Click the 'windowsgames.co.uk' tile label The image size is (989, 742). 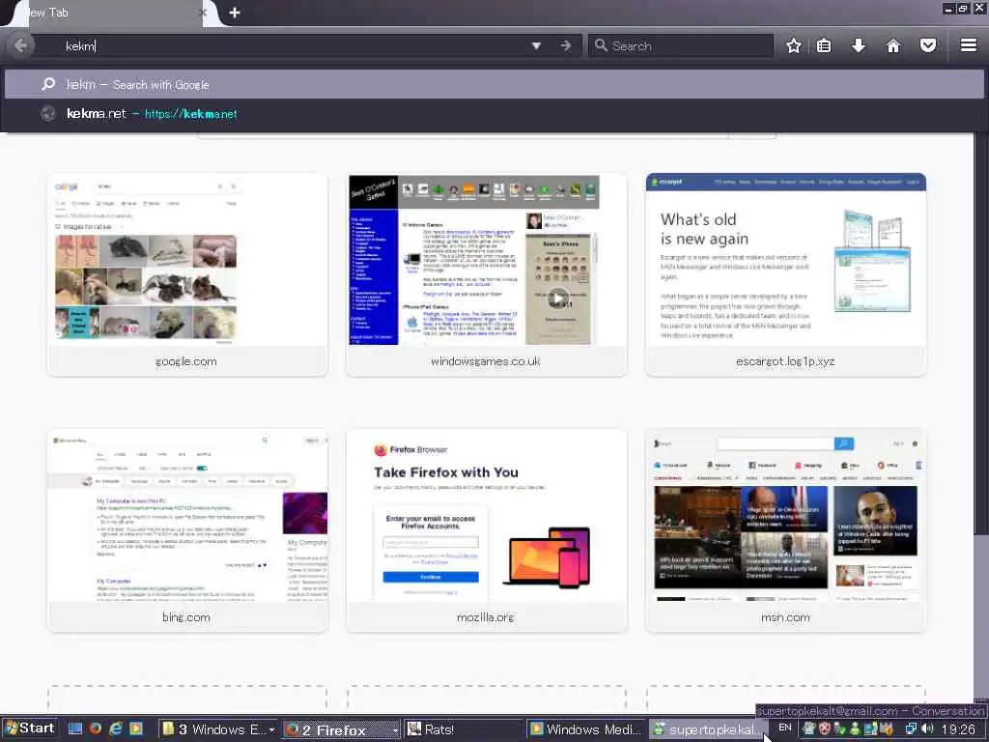click(x=486, y=361)
